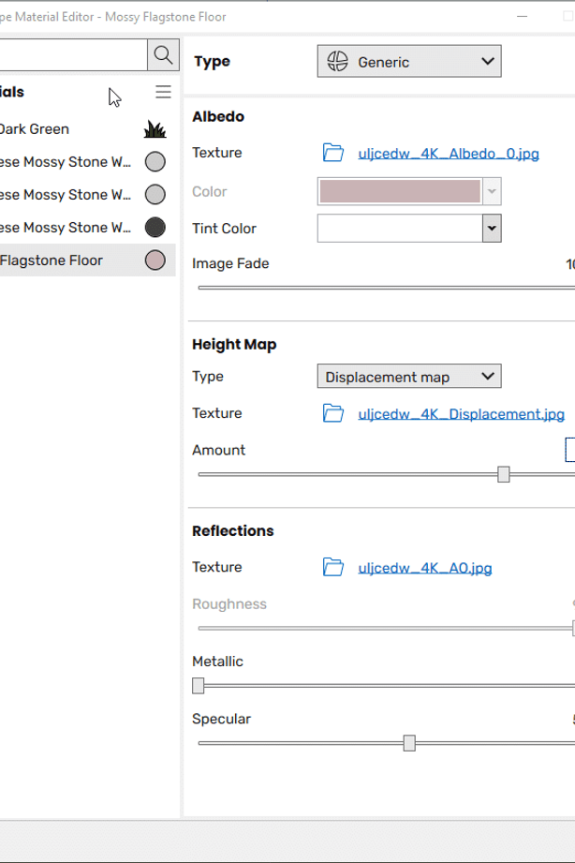575x863 pixels.
Task: Open the uljcedw_4K_Displacement.jpg texture link
Action: [x=461, y=414]
